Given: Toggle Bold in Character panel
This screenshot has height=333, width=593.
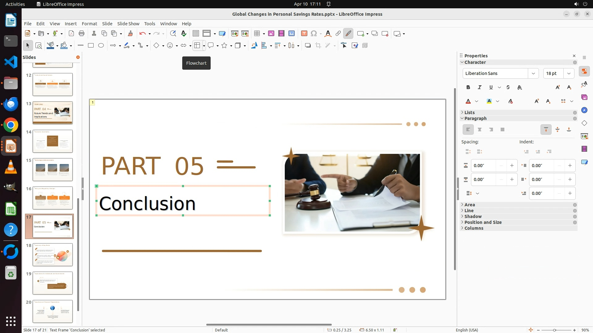Looking at the screenshot, I should (468, 88).
